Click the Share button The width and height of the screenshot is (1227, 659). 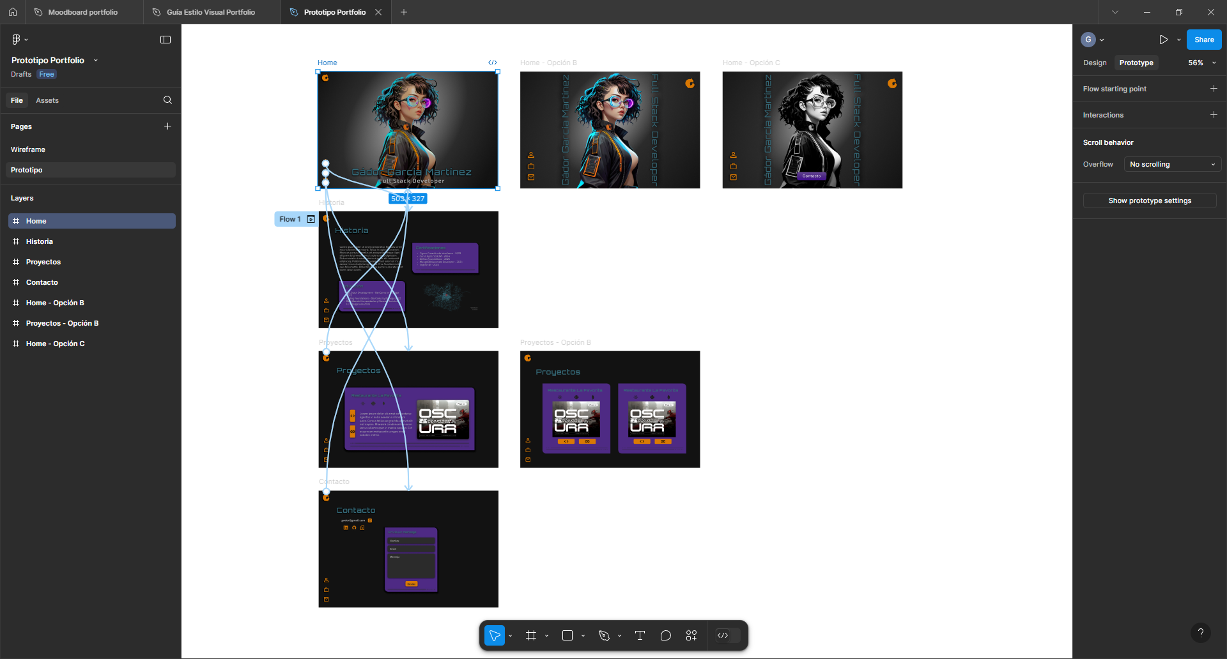[1204, 40]
